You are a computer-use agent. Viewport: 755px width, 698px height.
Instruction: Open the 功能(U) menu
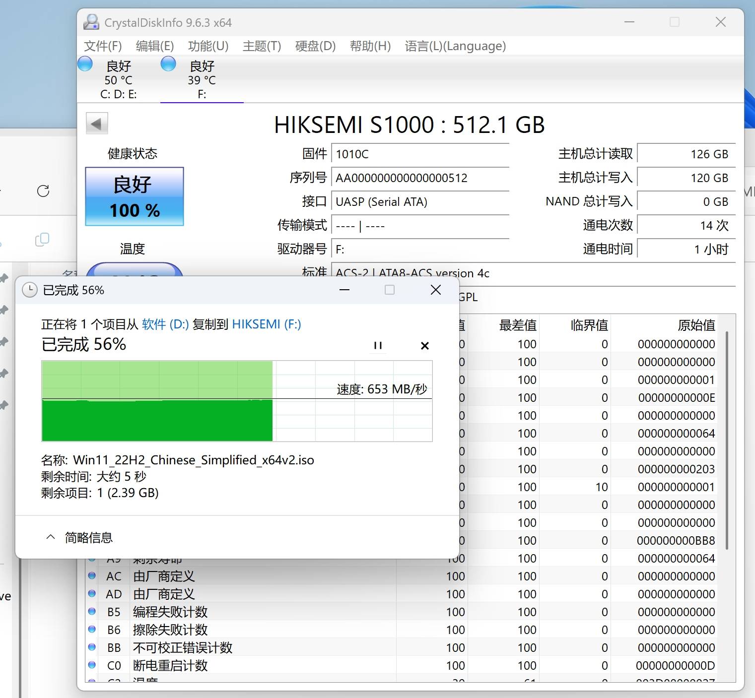pos(208,46)
